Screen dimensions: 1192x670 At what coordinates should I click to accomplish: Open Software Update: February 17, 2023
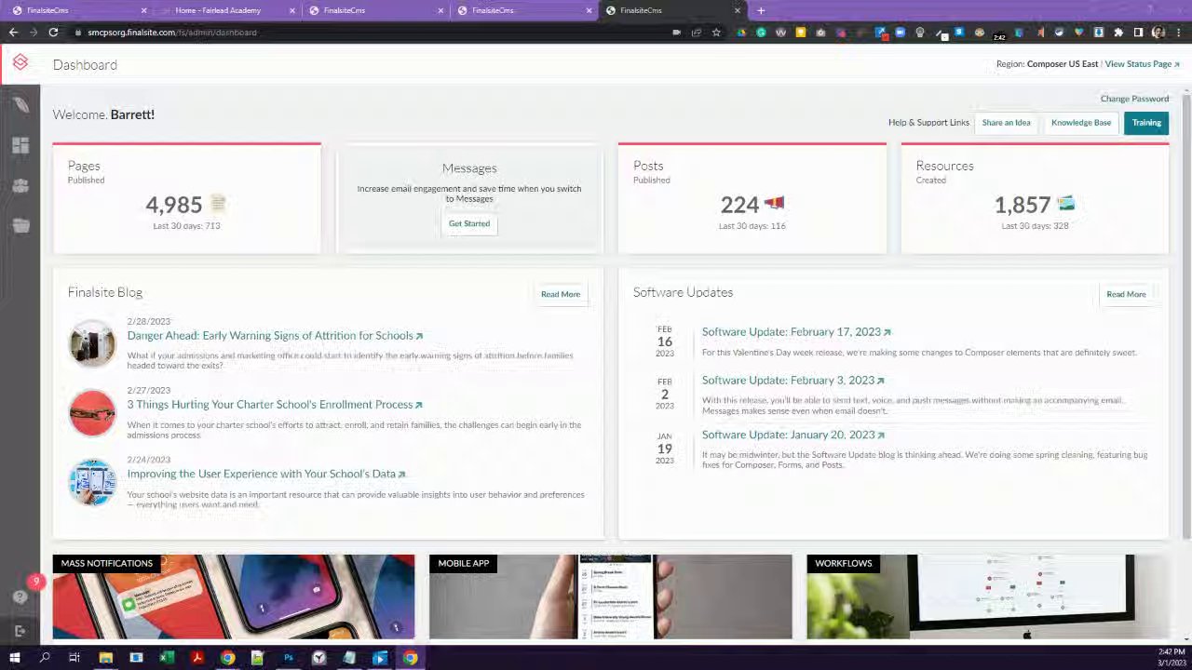[796, 331]
